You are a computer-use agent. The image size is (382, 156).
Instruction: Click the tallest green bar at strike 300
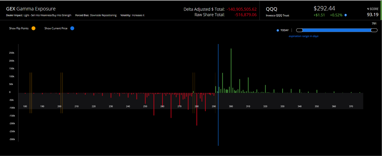pyautogui.click(x=231, y=70)
